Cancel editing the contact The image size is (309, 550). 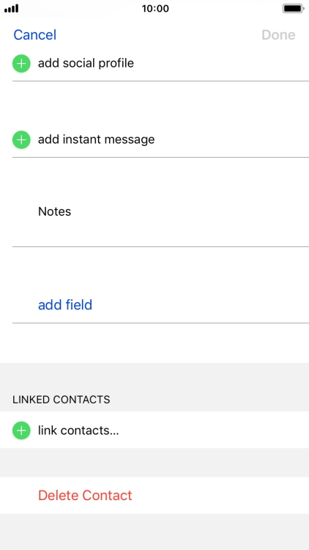(34, 35)
